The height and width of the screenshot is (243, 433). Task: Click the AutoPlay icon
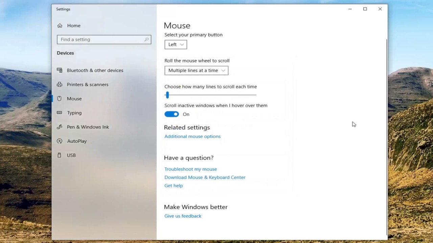[60, 141]
